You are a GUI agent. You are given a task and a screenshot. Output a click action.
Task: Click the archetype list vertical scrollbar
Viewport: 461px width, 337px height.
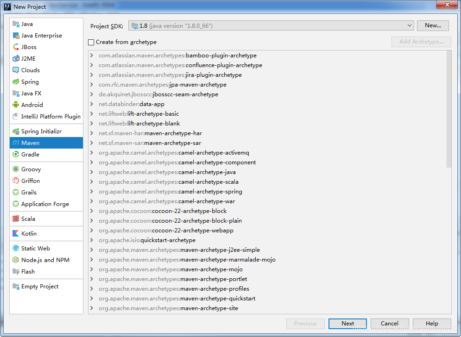tap(448, 109)
